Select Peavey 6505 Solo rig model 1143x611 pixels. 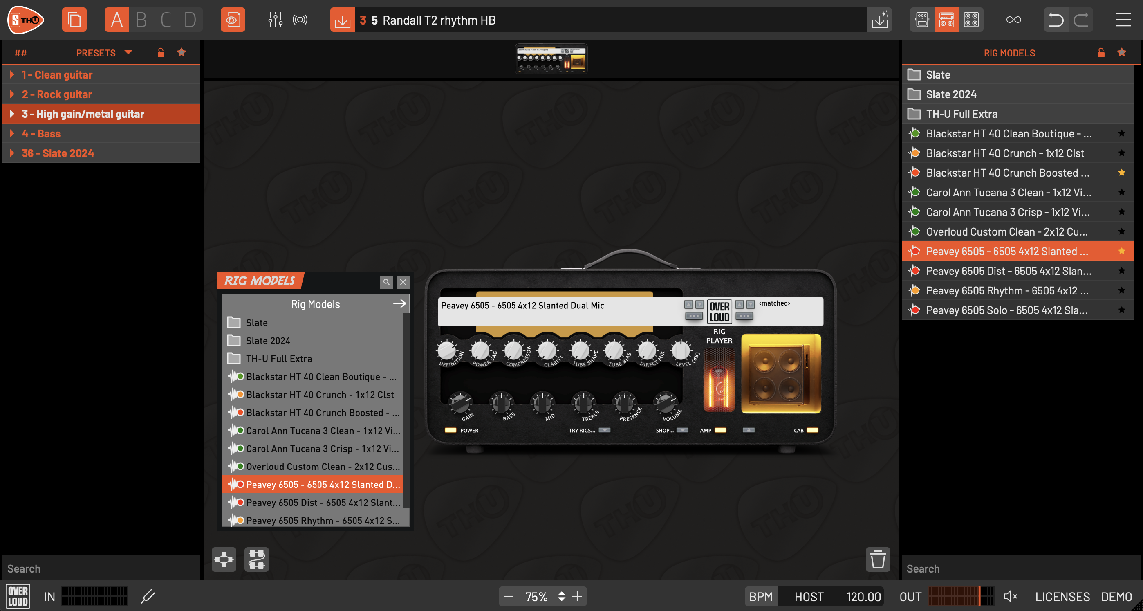(1006, 310)
